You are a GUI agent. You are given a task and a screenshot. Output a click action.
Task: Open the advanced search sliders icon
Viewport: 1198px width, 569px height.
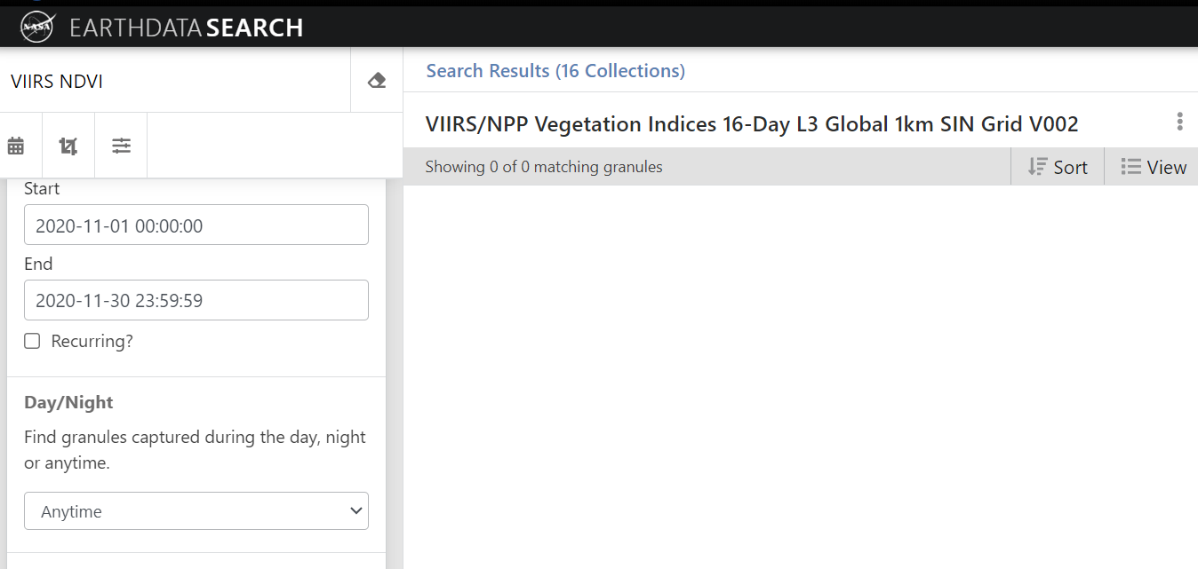[x=122, y=146]
